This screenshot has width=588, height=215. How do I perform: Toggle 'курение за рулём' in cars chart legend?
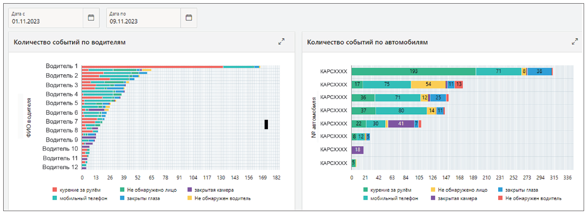(387, 190)
